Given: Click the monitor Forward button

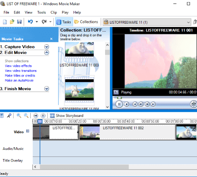Looking at the screenshot, I should point(153,104).
